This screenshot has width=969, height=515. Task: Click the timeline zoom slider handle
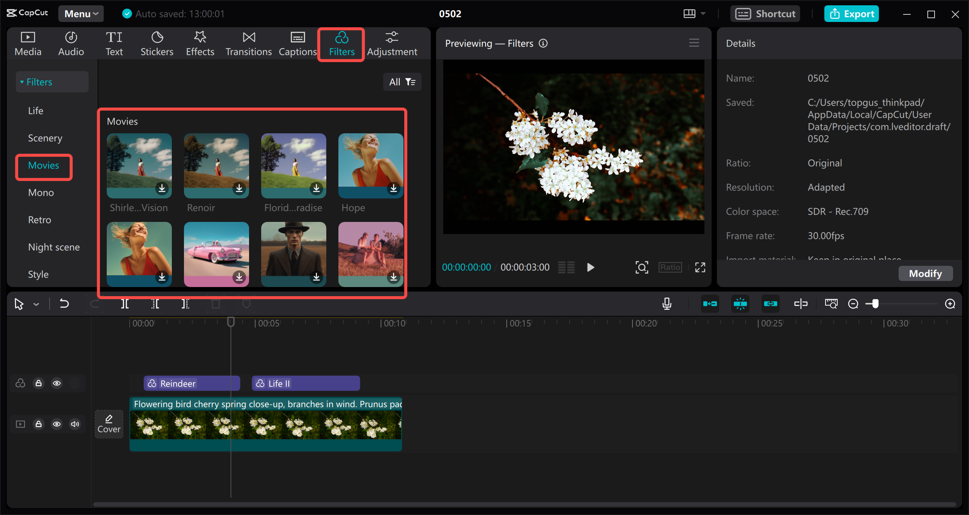coord(875,304)
